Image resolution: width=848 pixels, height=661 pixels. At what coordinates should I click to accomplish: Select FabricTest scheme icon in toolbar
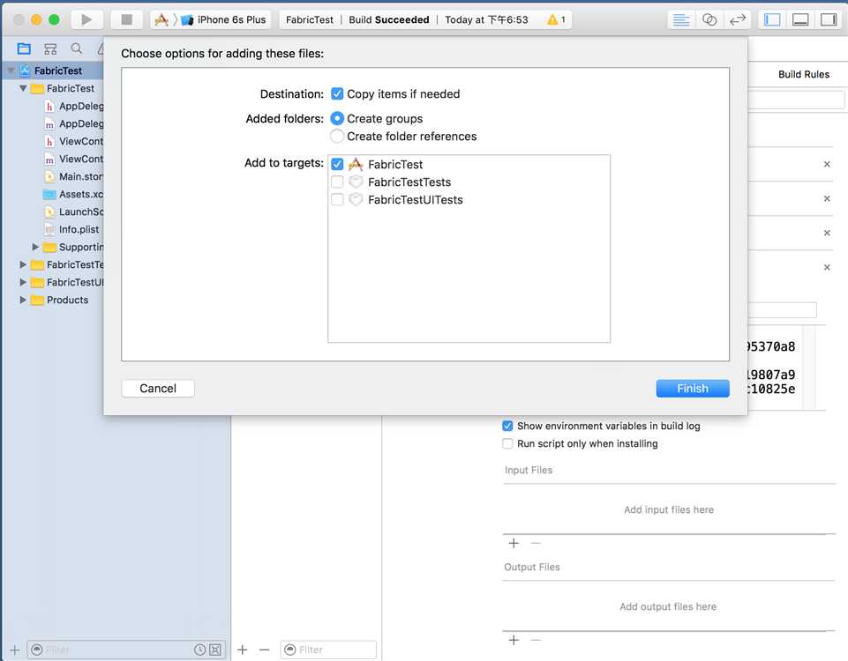pos(161,20)
